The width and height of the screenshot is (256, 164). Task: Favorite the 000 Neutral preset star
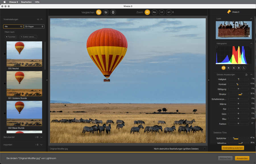[x=5, y=54]
